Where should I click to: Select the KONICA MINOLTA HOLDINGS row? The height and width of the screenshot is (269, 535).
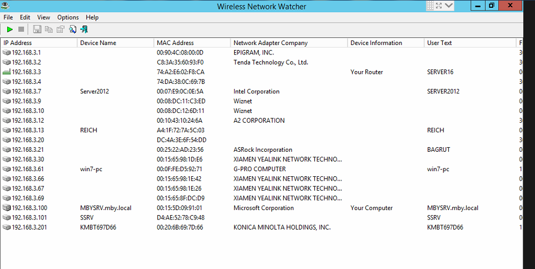282,227
